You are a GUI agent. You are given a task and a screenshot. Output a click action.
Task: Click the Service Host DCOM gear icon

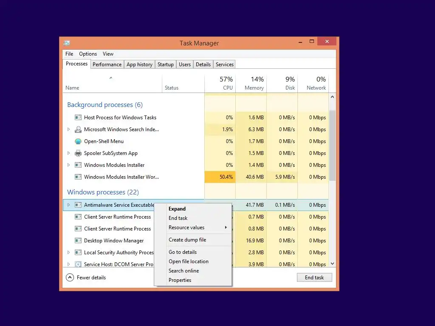[78, 264]
